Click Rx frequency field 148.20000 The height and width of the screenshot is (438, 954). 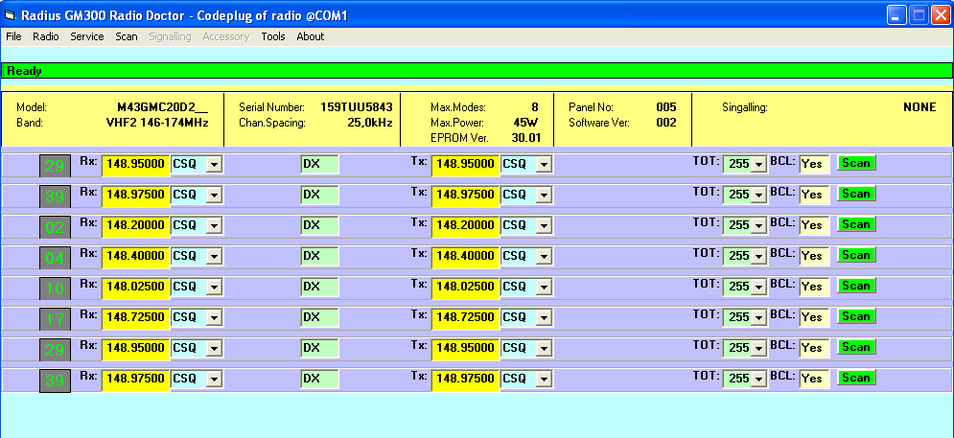(x=135, y=225)
